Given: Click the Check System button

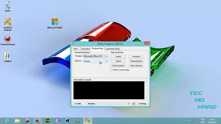Looking at the screenshot, I should [x=118, y=65].
